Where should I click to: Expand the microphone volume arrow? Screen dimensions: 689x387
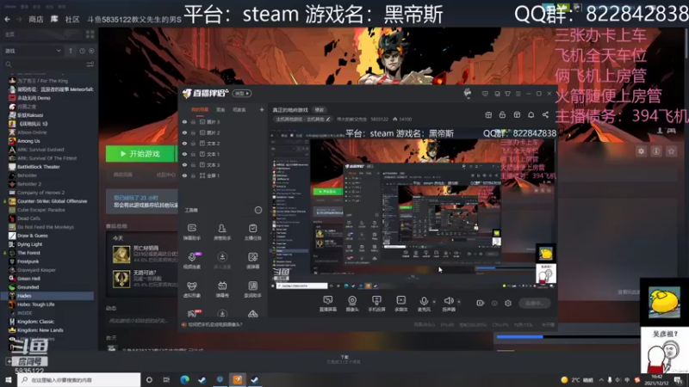(434, 302)
